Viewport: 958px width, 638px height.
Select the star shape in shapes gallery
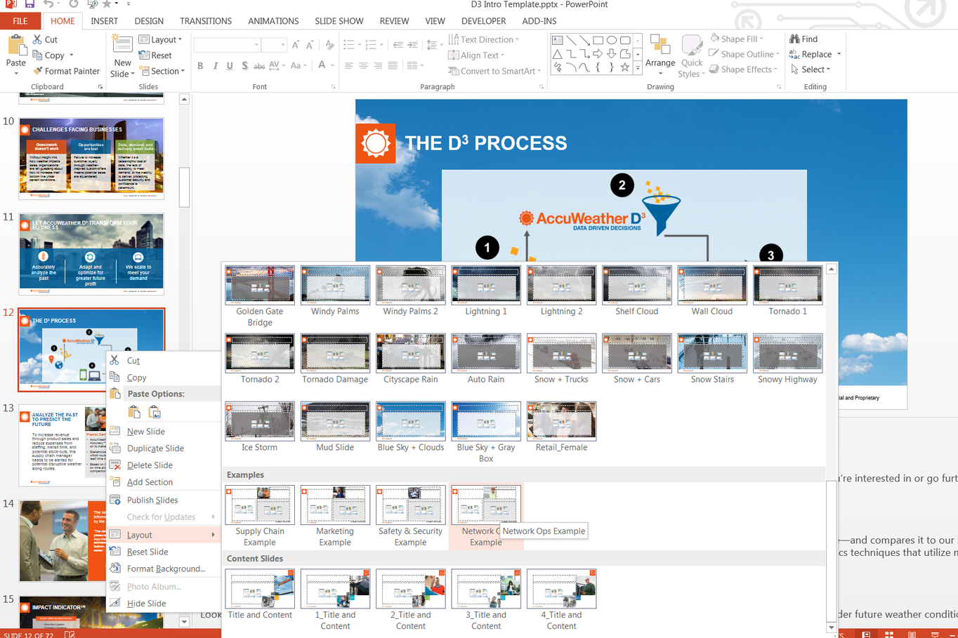point(624,67)
